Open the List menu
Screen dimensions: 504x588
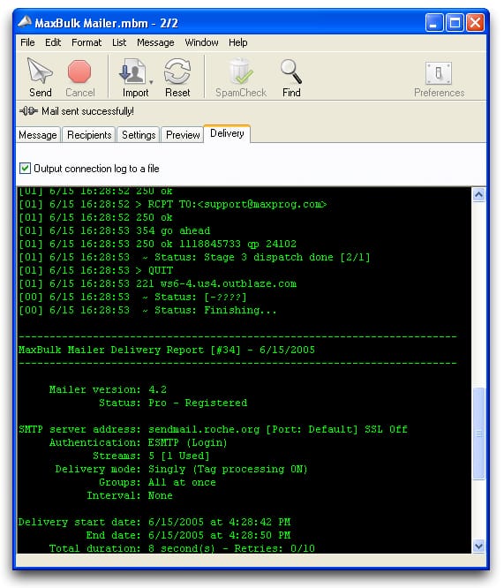click(x=119, y=42)
